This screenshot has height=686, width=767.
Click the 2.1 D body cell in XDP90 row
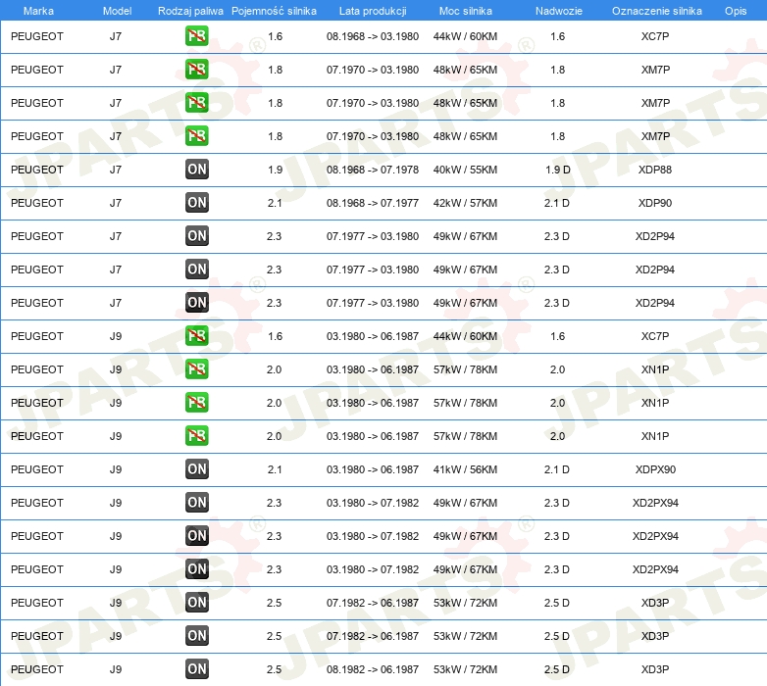click(557, 203)
